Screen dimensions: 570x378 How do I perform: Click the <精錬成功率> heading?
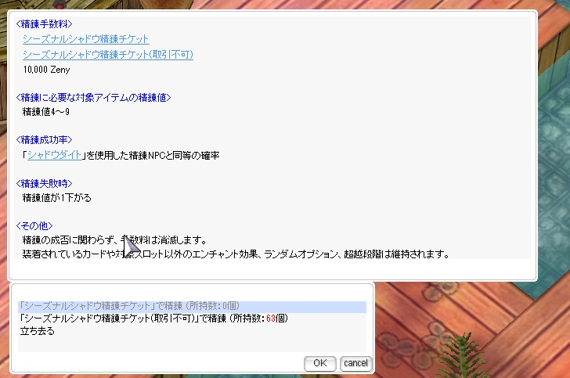[x=44, y=140]
